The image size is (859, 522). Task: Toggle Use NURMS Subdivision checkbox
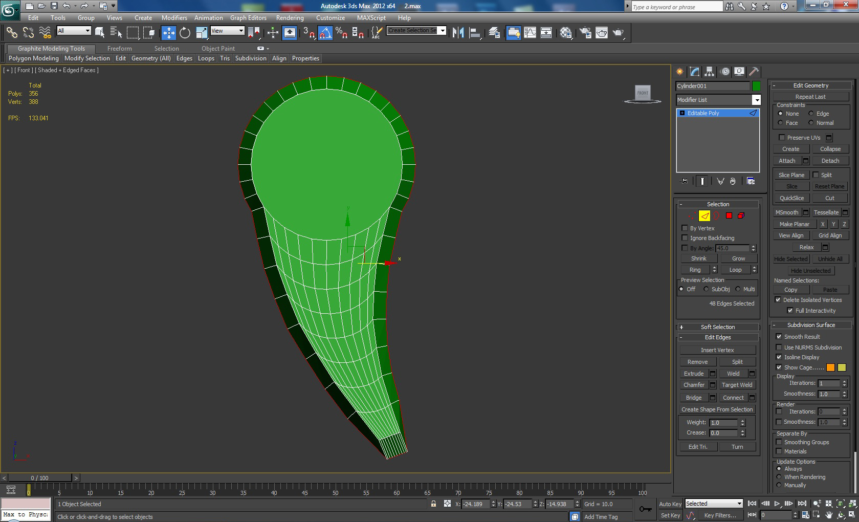pyautogui.click(x=779, y=347)
